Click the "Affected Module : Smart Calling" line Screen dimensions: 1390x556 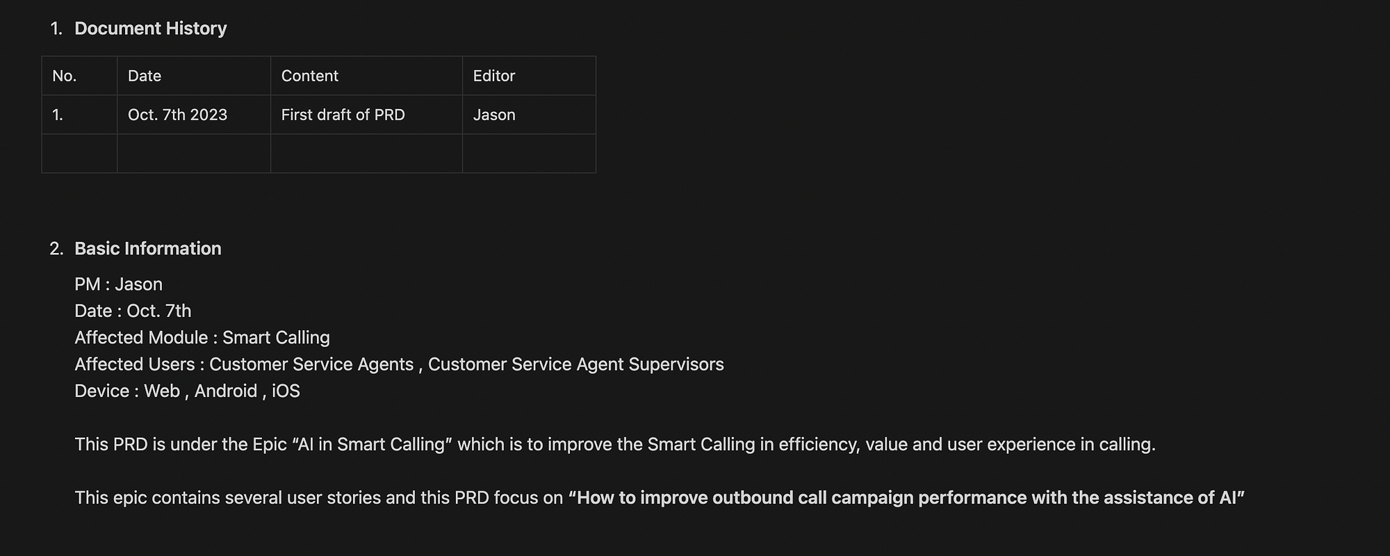coord(202,338)
